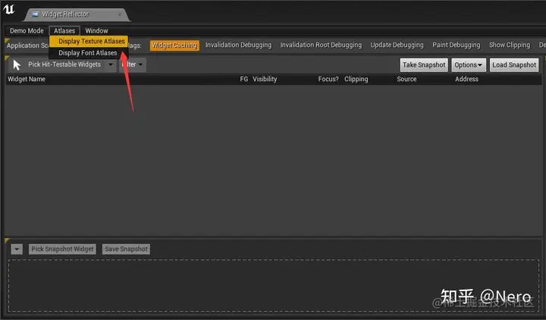Open the Demo Mode menu
Screen dimensions: 546x320
[27, 30]
